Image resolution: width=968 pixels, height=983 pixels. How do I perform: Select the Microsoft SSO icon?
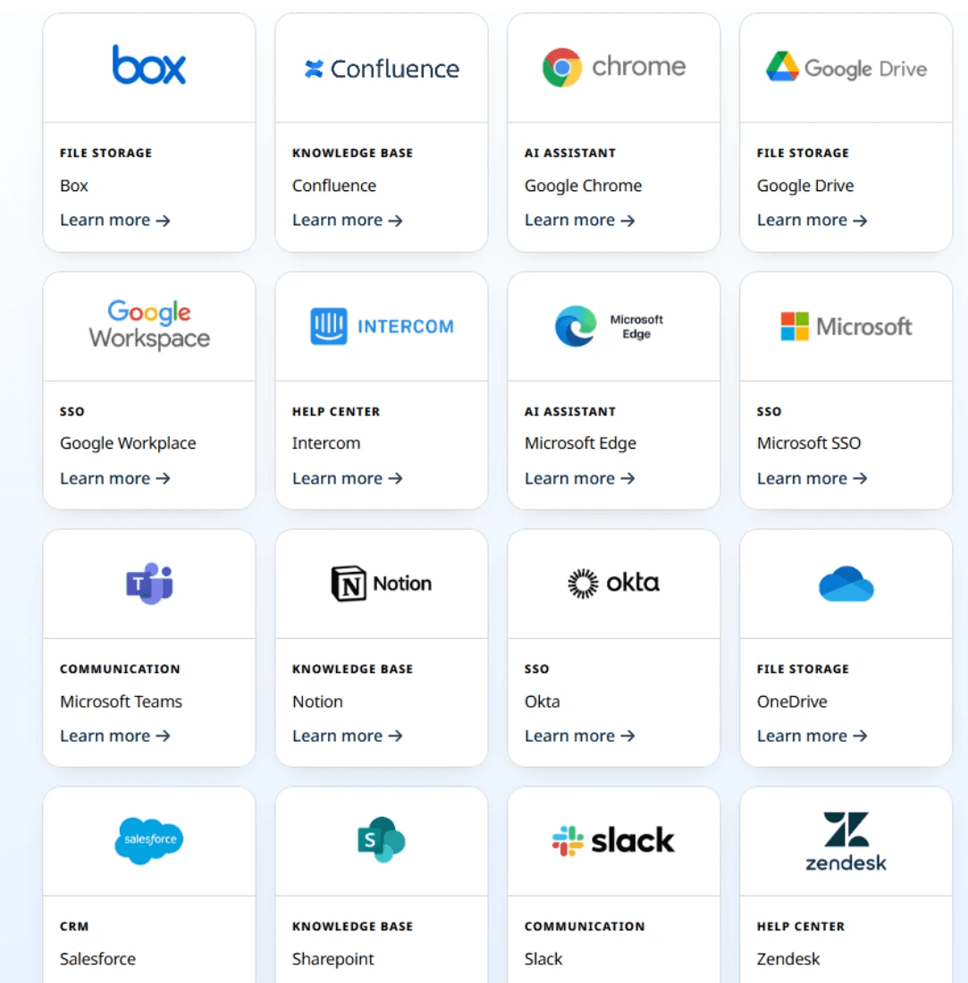coord(845,325)
